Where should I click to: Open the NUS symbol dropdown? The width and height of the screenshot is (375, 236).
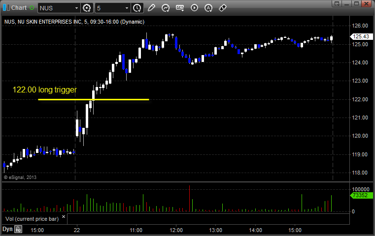(76, 8)
